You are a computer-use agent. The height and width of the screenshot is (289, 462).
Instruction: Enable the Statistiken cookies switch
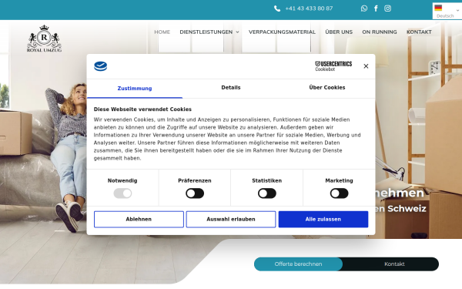pyautogui.click(x=267, y=193)
